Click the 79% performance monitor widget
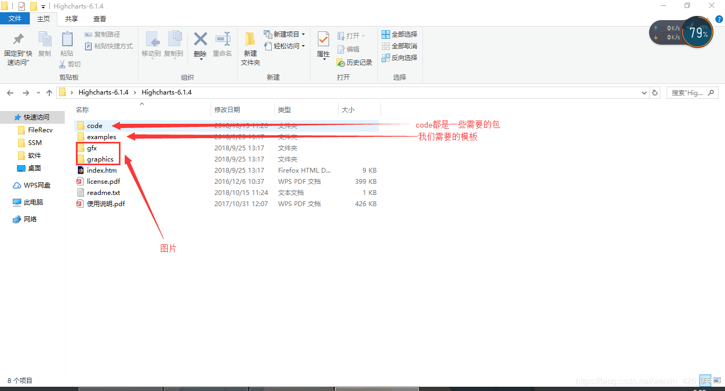 697,33
